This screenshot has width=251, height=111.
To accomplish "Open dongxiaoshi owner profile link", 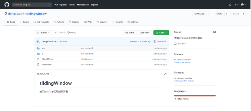I will pos(16,14).
